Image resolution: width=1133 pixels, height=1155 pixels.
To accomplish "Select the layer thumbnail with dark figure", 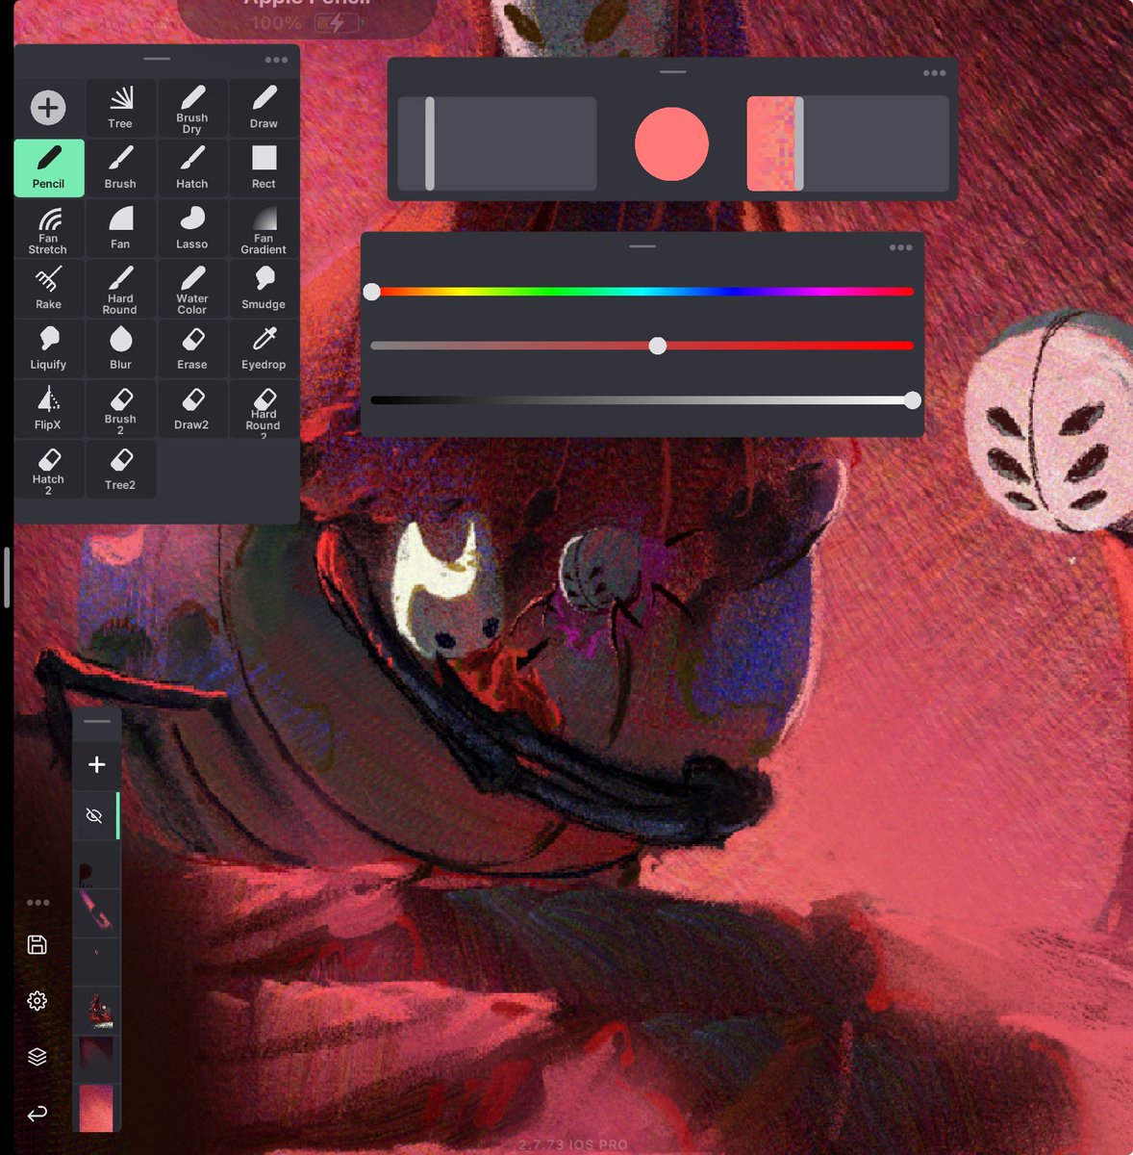I will [x=96, y=864].
